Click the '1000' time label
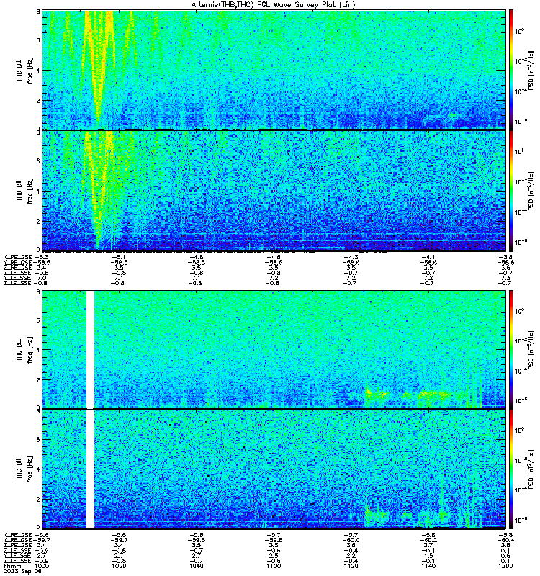Screen dimensions: 540x576 coord(42,566)
